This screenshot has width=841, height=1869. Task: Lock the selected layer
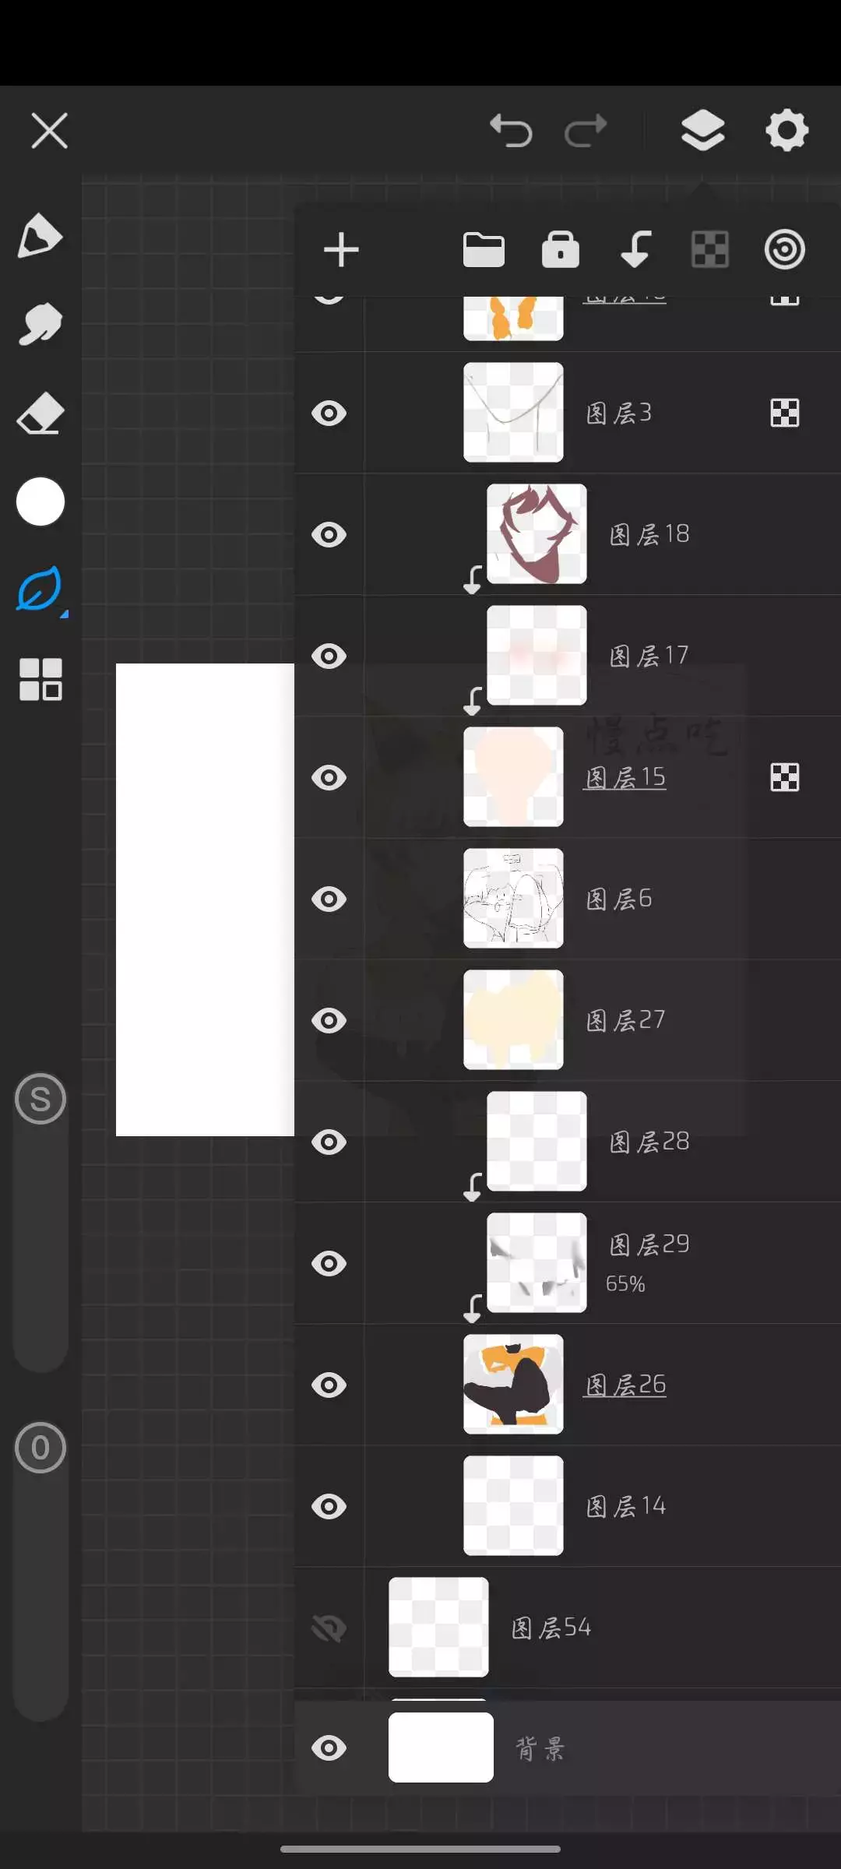point(560,250)
